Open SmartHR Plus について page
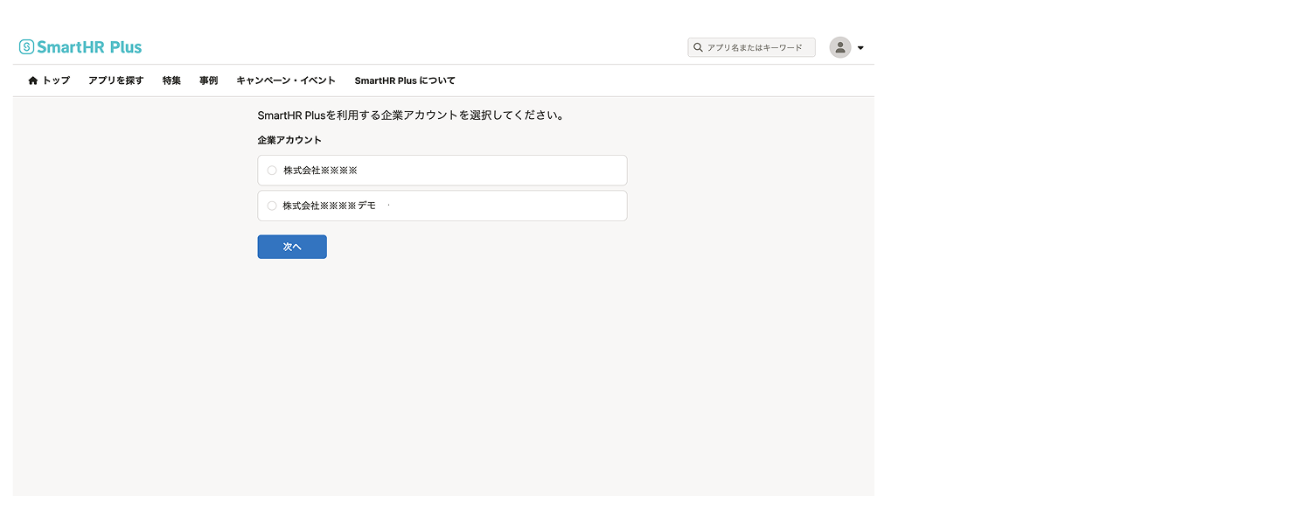Viewport: 1309px width, 531px height. 405,80
